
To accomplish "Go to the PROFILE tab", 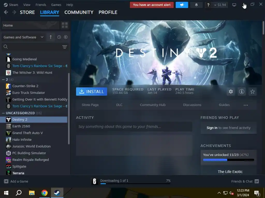I will (x=108, y=12).
